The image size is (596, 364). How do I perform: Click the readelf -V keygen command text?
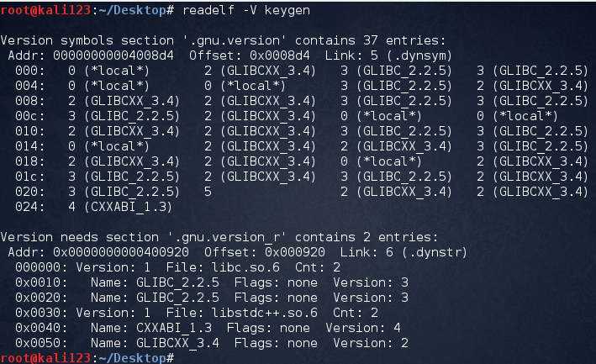point(246,10)
